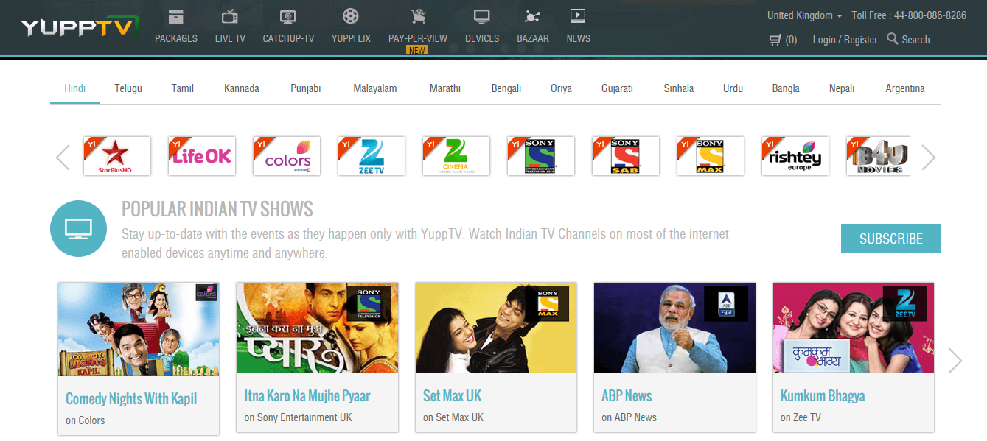
Task: Switch to the Tamil language tab
Action: [x=183, y=88]
